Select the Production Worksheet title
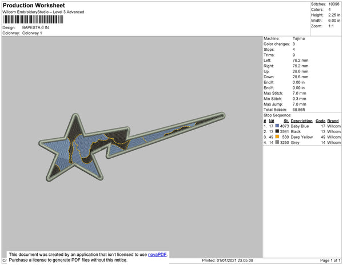Image resolution: width=343 pixels, height=265 pixels. pyautogui.click(x=34, y=5)
